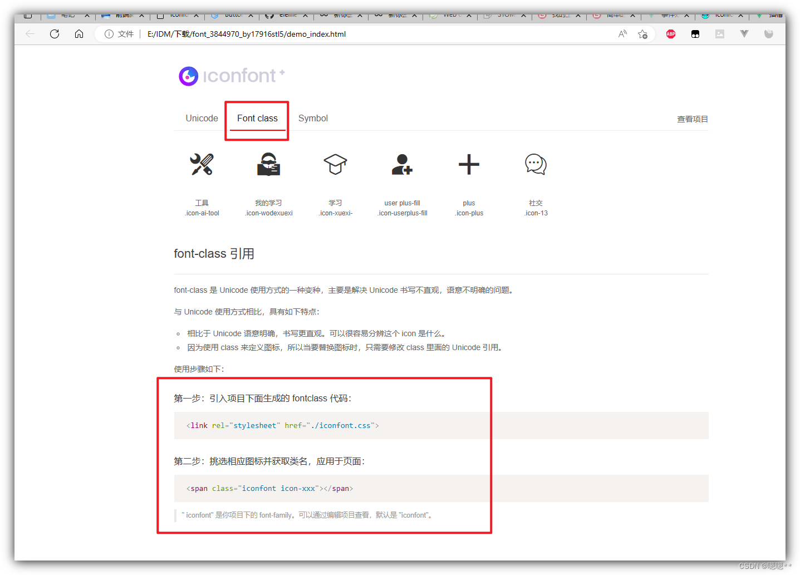
Task: Switch to the Symbol tab
Action: [x=313, y=118]
